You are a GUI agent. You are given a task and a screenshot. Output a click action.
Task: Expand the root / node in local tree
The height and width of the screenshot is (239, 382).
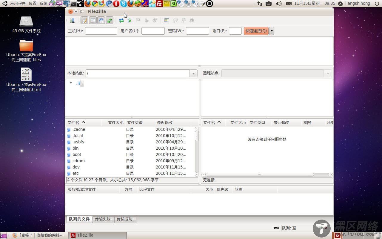(70, 83)
